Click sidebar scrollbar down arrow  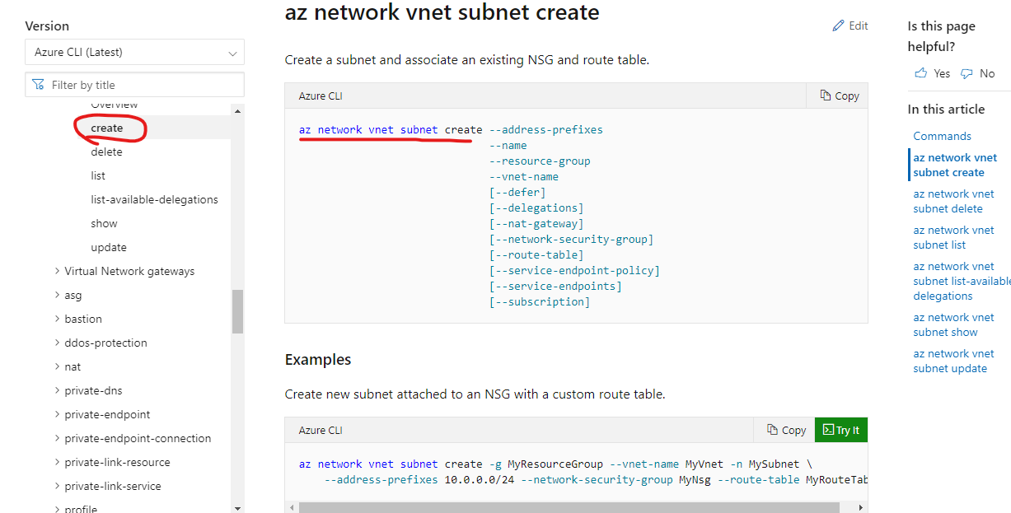tap(238, 508)
